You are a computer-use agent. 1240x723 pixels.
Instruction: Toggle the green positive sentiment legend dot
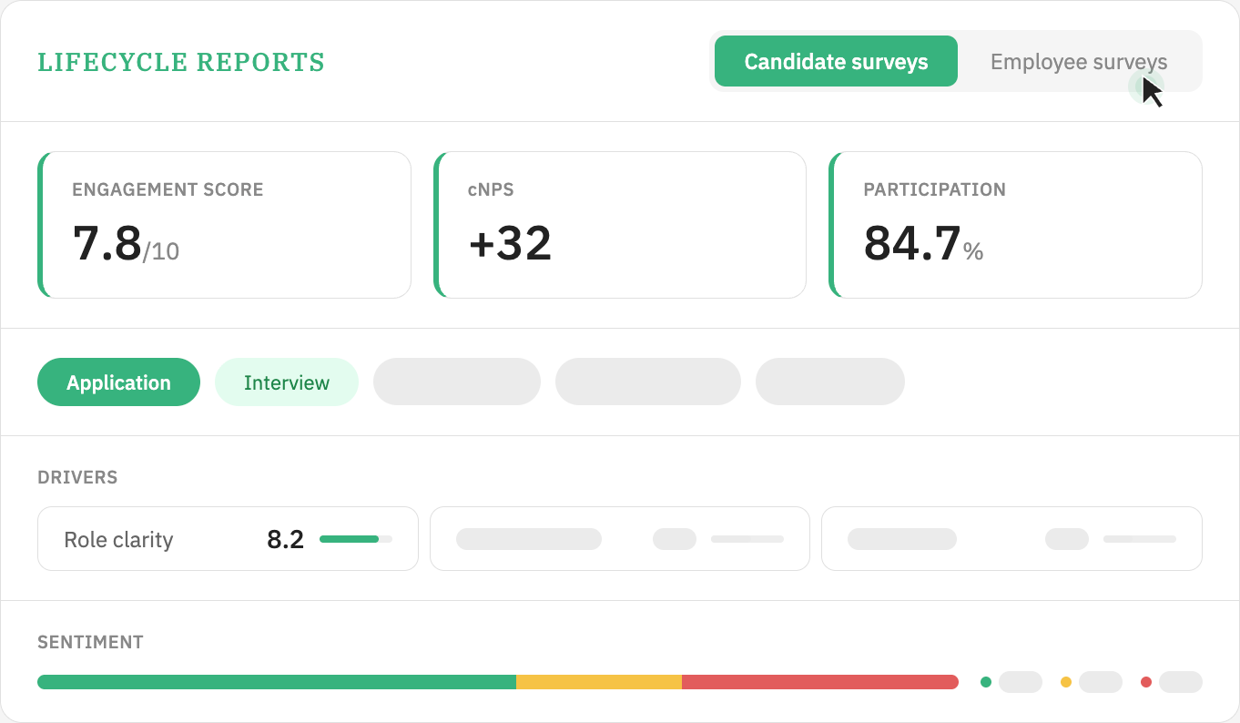click(986, 681)
